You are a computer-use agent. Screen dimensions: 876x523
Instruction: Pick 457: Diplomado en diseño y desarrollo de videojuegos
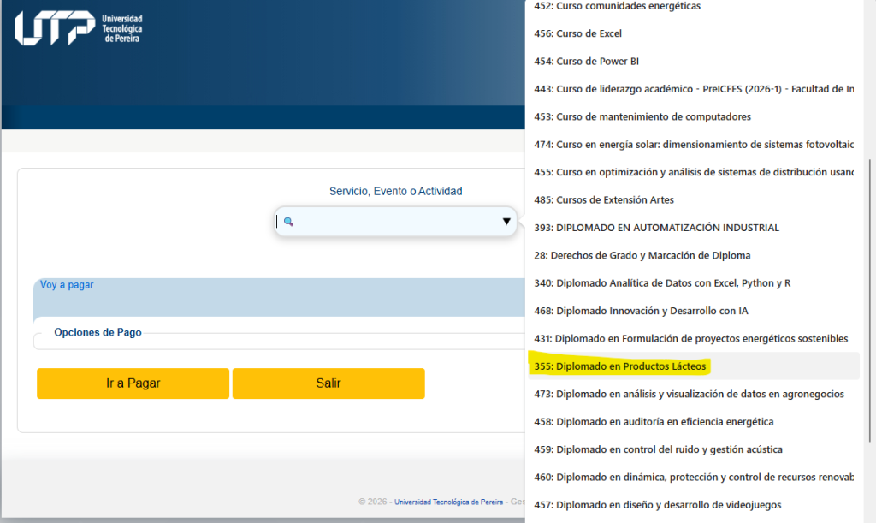[x=657, y=505]
